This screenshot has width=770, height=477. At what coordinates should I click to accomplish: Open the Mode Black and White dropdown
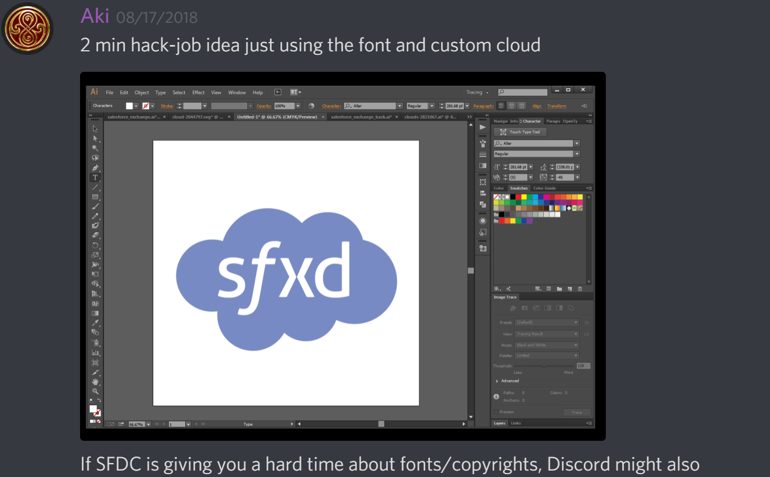point(547,345)
